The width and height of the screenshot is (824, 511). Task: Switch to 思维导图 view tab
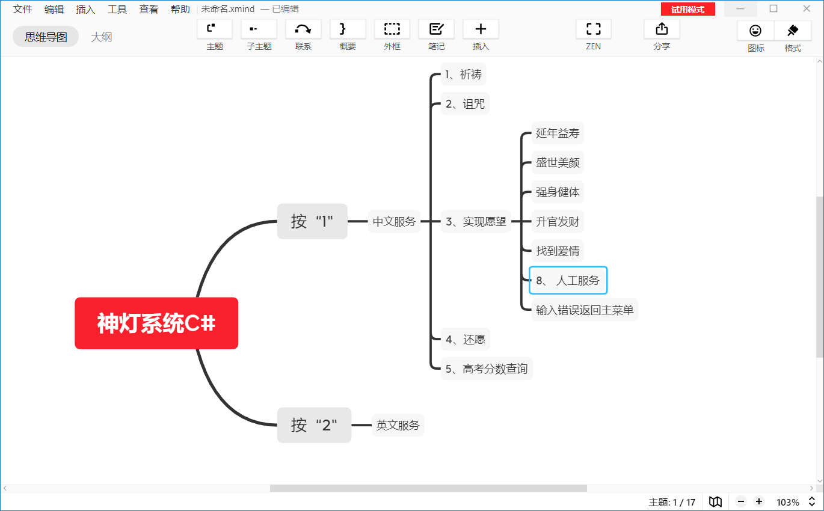(x=46, y=37)
